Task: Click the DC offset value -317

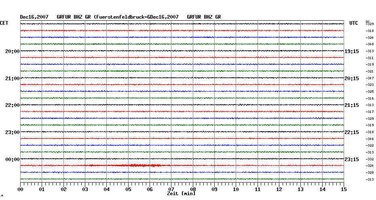Action: point(370,112)
